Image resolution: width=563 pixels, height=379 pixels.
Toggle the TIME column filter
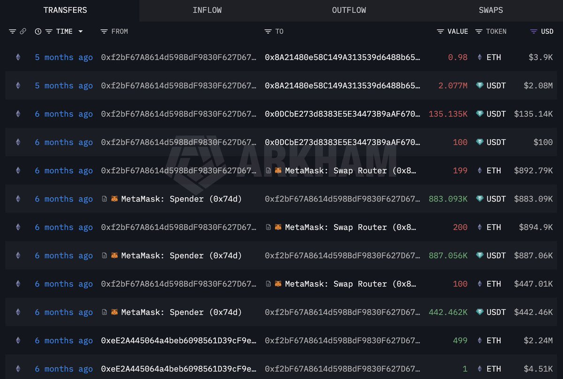(48, 31)
